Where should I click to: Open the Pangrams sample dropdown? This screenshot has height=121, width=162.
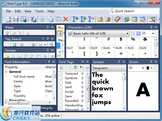(109, 68)
